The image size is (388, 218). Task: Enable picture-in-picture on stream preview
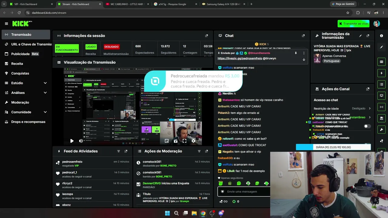(x=167, y=141)
